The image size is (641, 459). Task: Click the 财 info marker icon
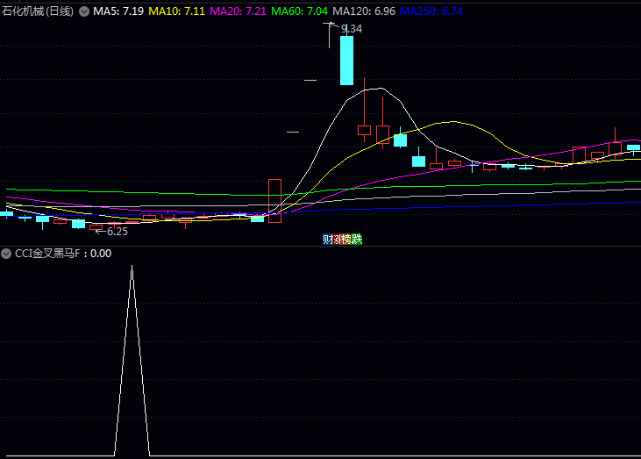(x=327, y=239)
